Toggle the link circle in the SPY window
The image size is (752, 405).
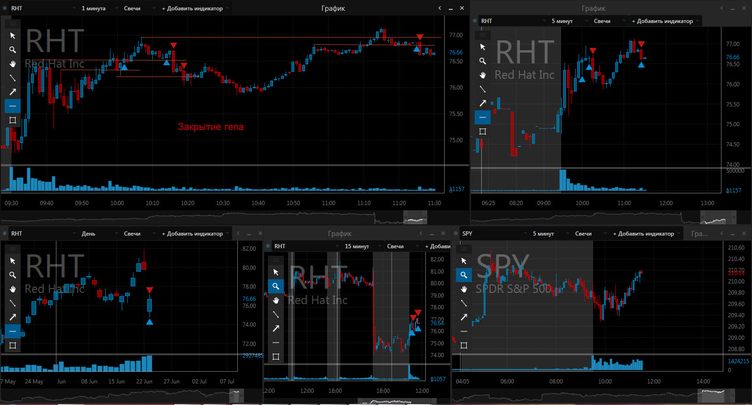coord(456,233)
